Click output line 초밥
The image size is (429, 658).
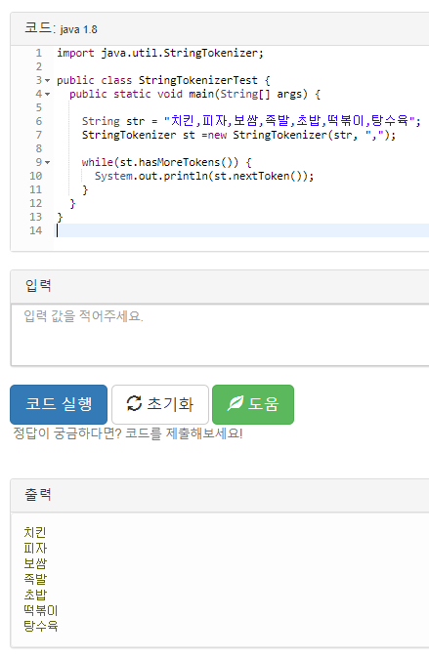(x=35, y=595)
